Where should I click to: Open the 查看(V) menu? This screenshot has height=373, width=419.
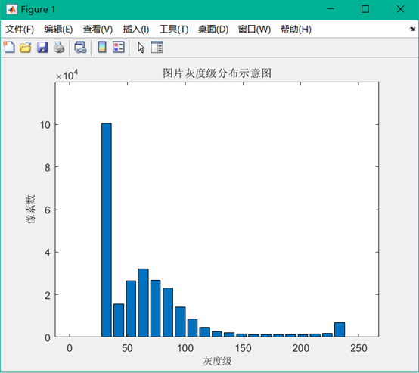98,30
